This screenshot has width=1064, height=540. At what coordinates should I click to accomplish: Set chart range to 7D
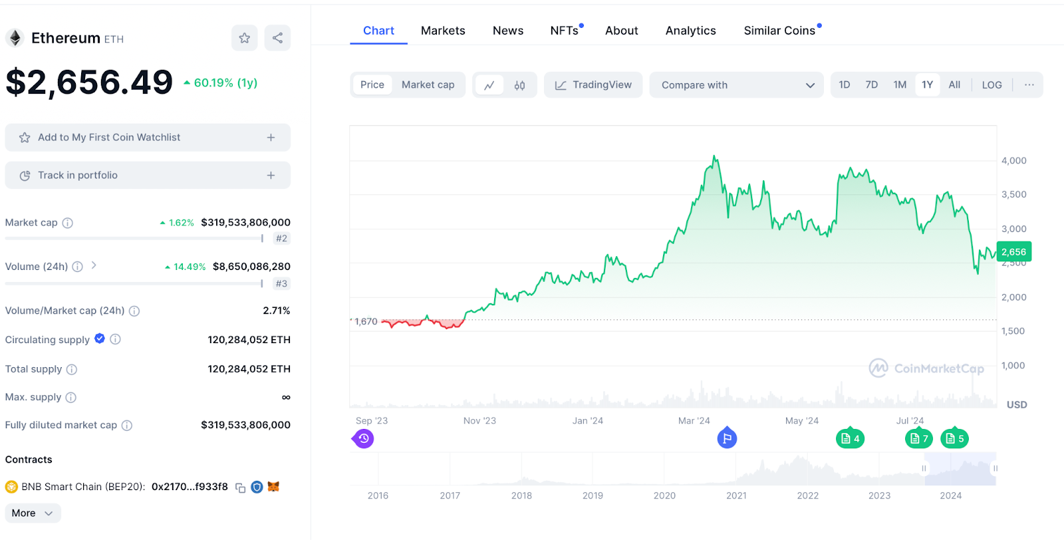(x=872, y=85)
